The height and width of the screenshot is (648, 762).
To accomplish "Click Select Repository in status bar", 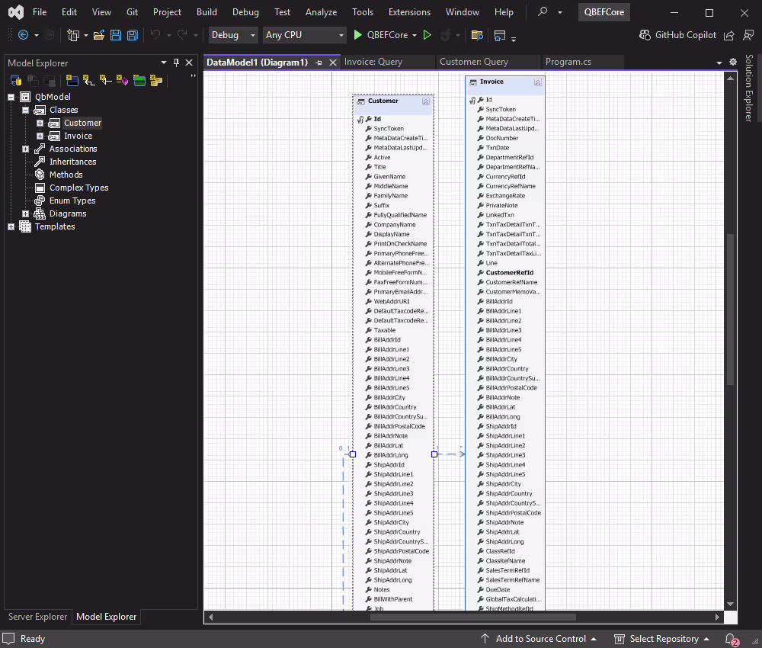I will tap(662, 639).
